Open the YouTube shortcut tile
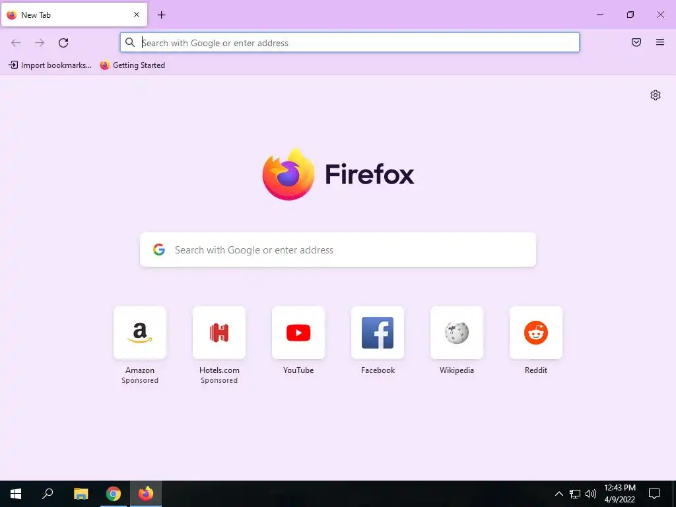Screen dimensions: 676x507 click(x=298, y=333)
